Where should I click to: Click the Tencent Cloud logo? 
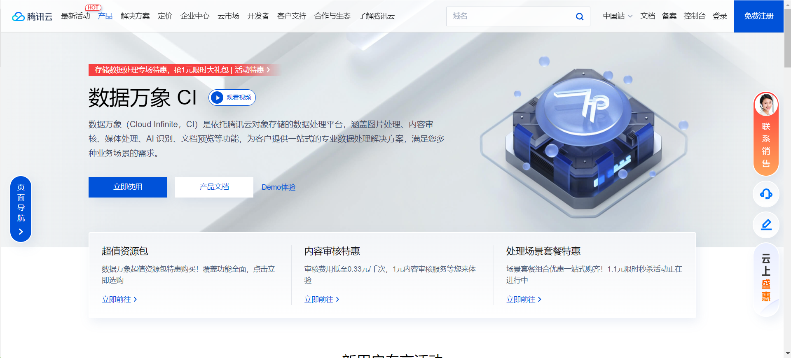pos(32,16)
